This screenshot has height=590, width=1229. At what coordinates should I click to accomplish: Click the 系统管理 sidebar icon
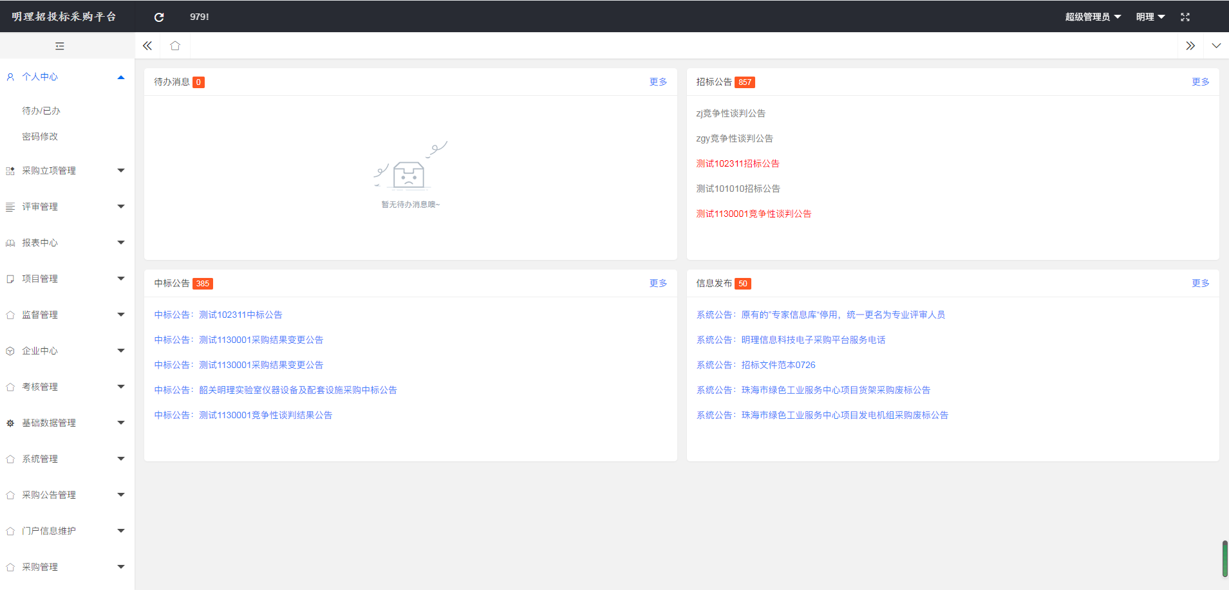tap(10, 459)
